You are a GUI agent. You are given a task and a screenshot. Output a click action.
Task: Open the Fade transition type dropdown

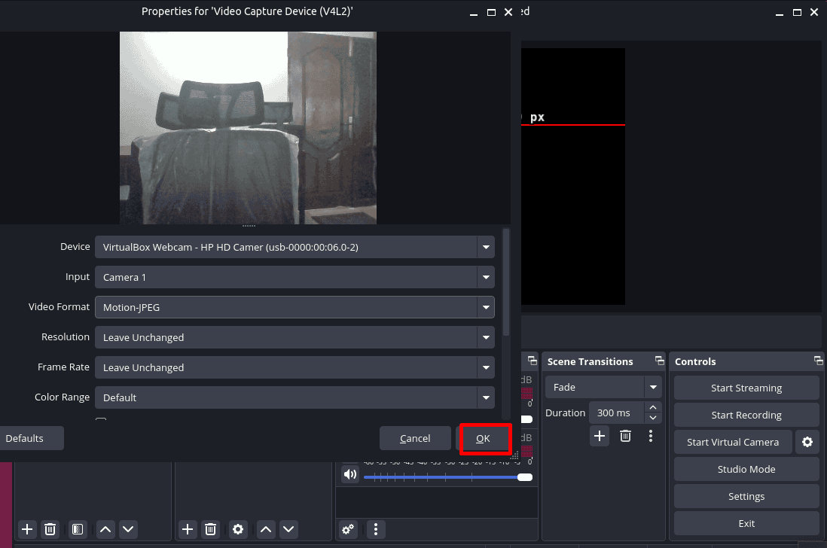pyautogui.click(x=603, y=387)
